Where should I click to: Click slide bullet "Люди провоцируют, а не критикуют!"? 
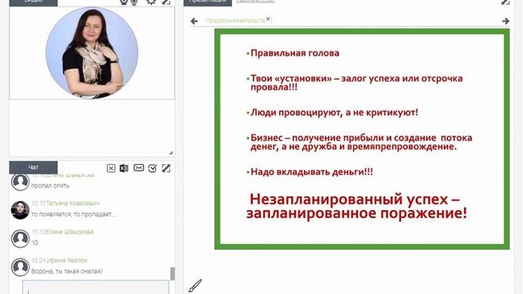334,113
